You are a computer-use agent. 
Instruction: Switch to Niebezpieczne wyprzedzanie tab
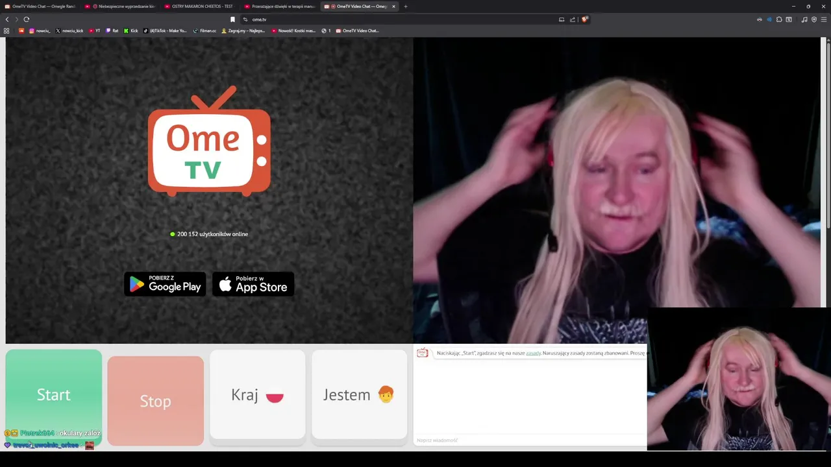pyautogui.click(x=120, y=6)
